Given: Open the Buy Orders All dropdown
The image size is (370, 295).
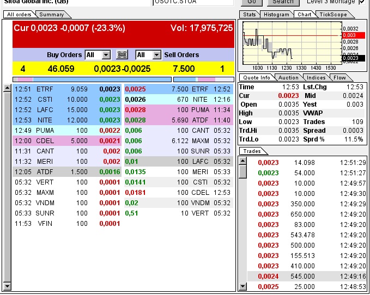Looking at the screenshot, I should [x=106, y=55].
